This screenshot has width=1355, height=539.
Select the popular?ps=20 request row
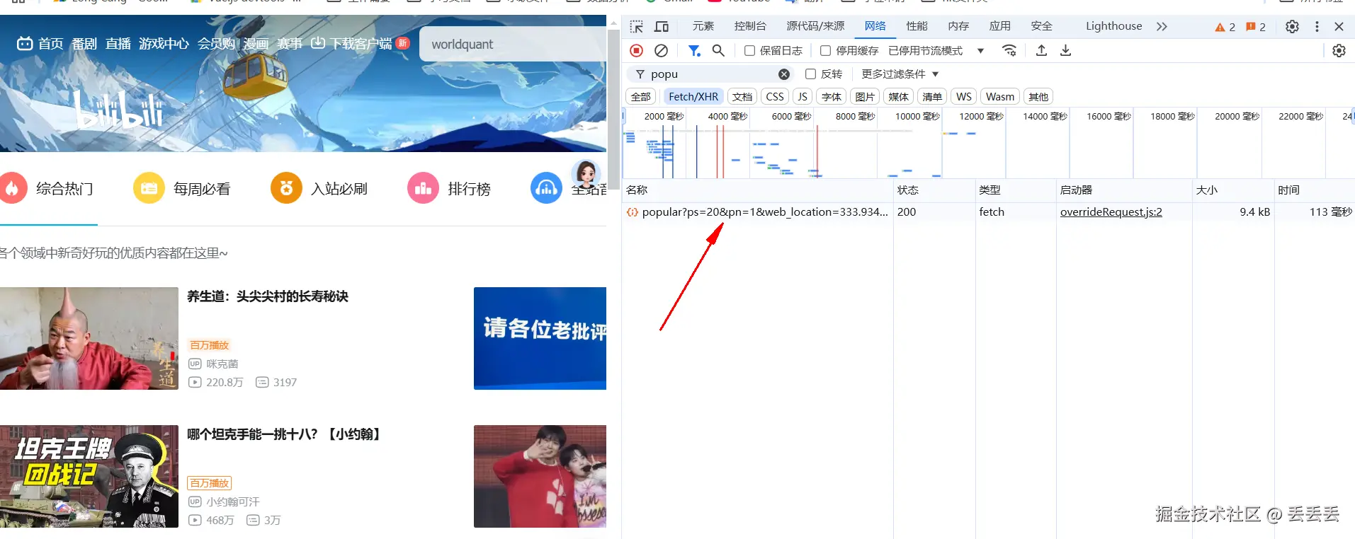(988, 211)
